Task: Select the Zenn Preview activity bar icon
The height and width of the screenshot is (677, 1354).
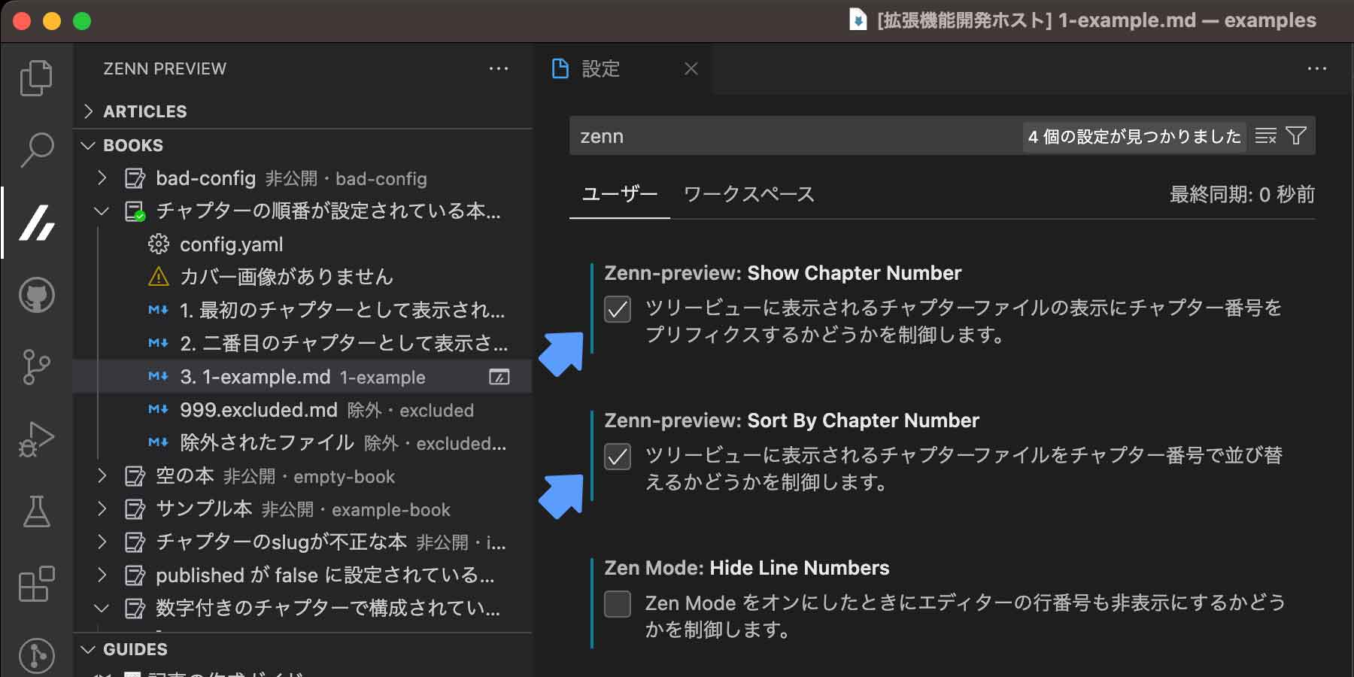Action: tap(36, 223)
